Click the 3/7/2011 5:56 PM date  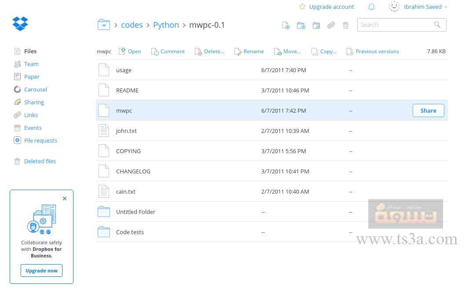pos(283,151)
